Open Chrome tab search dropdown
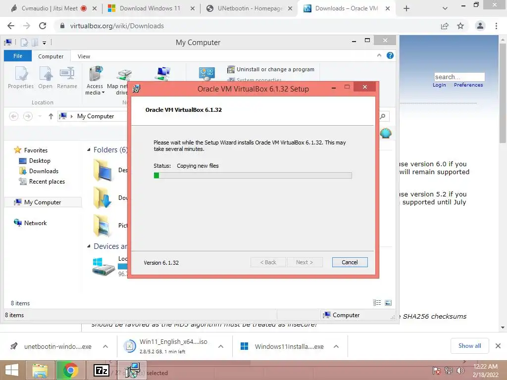The image size is (507, 380). (445, 9)
